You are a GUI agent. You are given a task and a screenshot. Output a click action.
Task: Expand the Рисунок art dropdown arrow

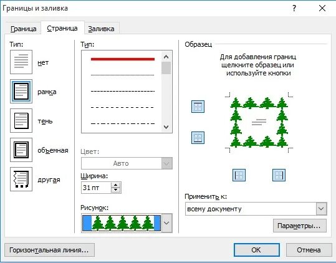coord(166,223)
